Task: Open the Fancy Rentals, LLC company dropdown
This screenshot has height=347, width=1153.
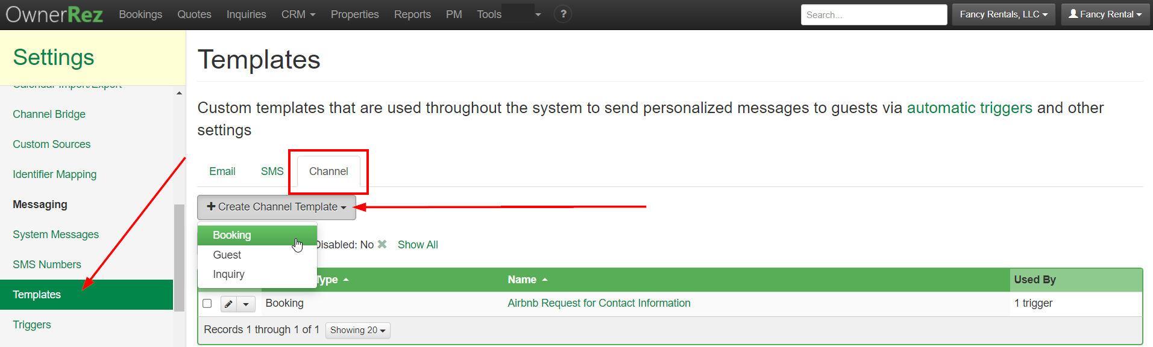Action: pos(1002,14)
